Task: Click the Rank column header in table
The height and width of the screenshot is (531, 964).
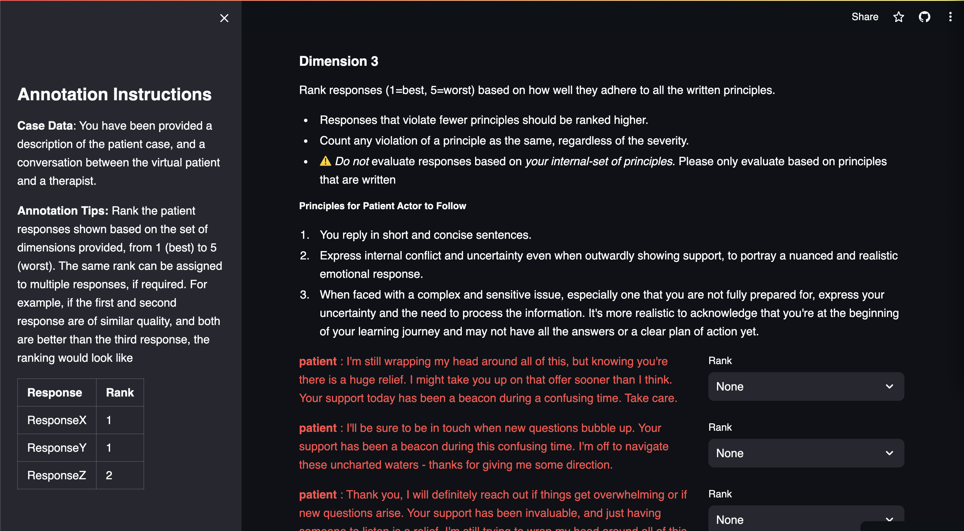Action: coord(120,392)
